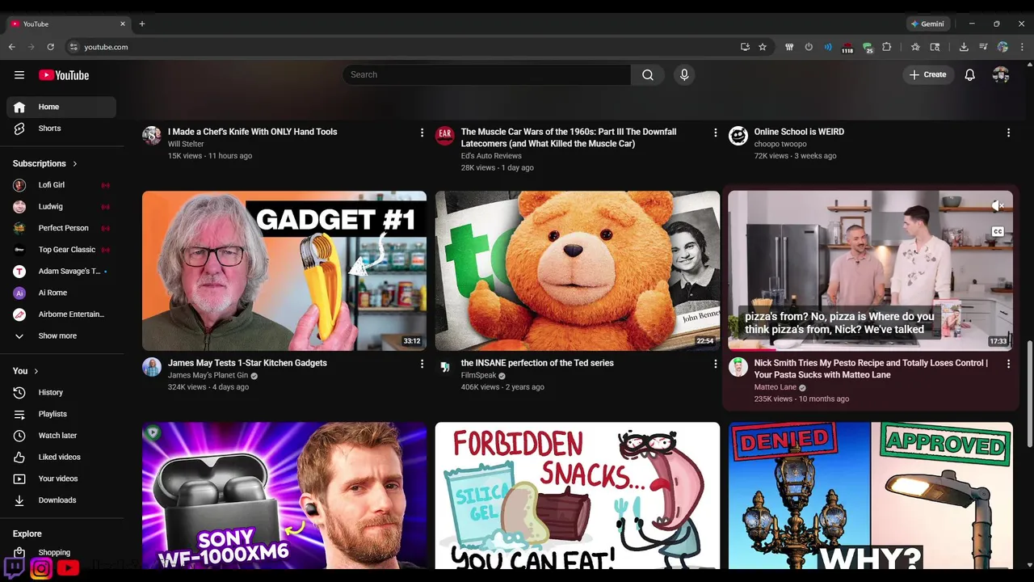Open more options for James May video
Screen dimensions: 1034x582
point(422,365)
